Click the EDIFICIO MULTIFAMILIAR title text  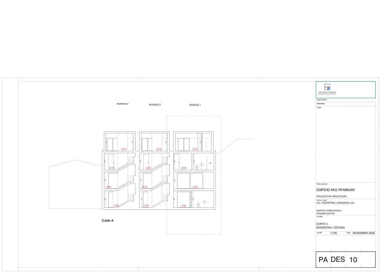[x=335, y=190]
